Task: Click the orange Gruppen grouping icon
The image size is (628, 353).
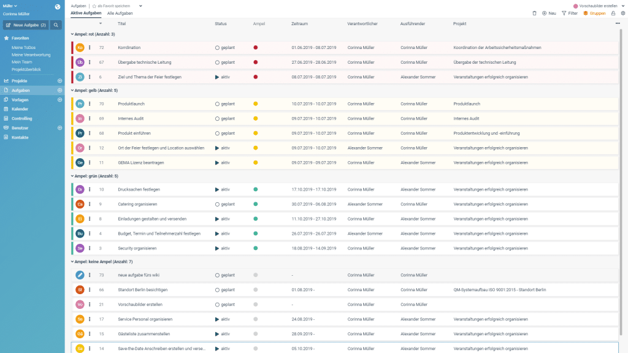Action: 586,13
